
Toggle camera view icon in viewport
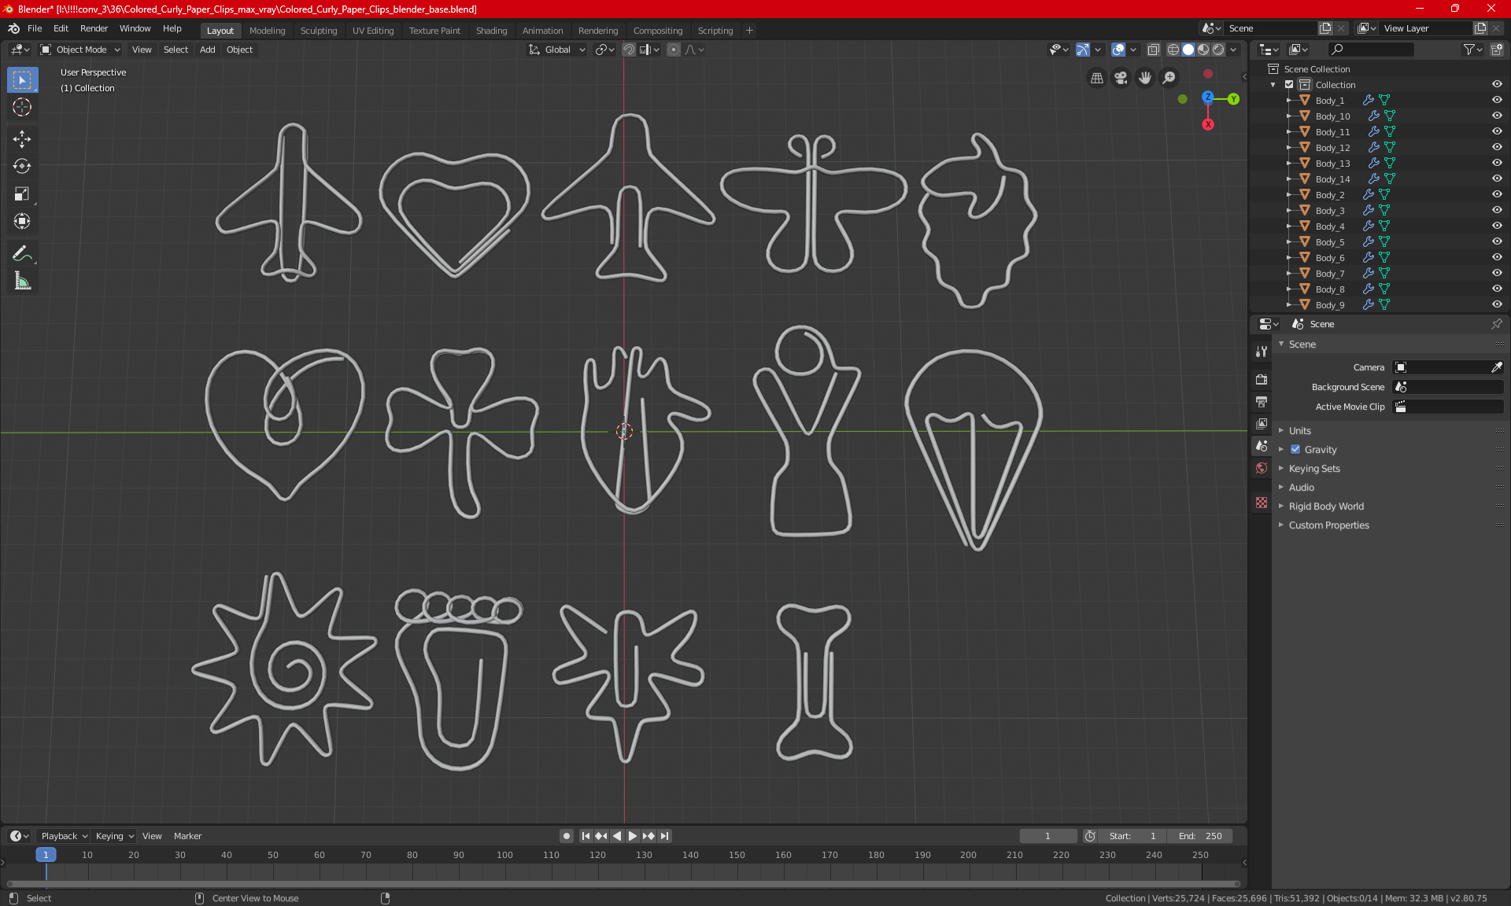pyautogui.click(x=1121, y=78)
